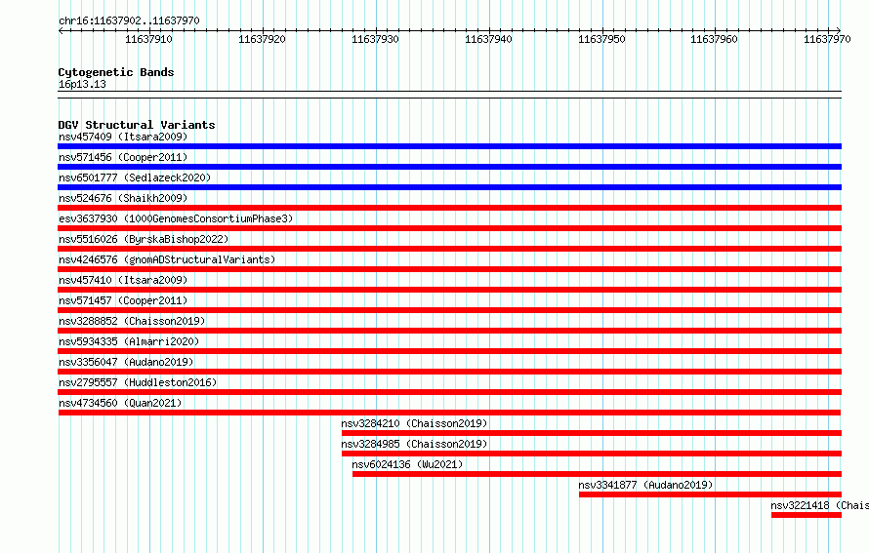Click the red bar under nsv3288852

tap(449, 331)
